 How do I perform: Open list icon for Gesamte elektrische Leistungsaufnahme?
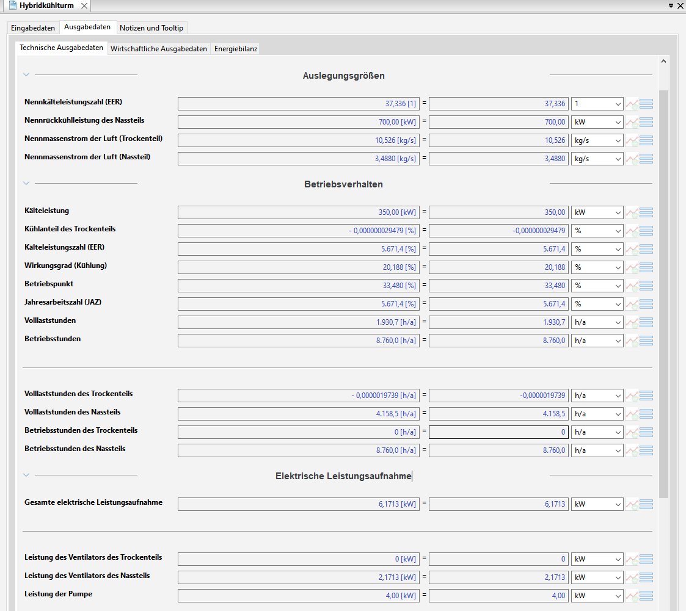tap(646, 504)
